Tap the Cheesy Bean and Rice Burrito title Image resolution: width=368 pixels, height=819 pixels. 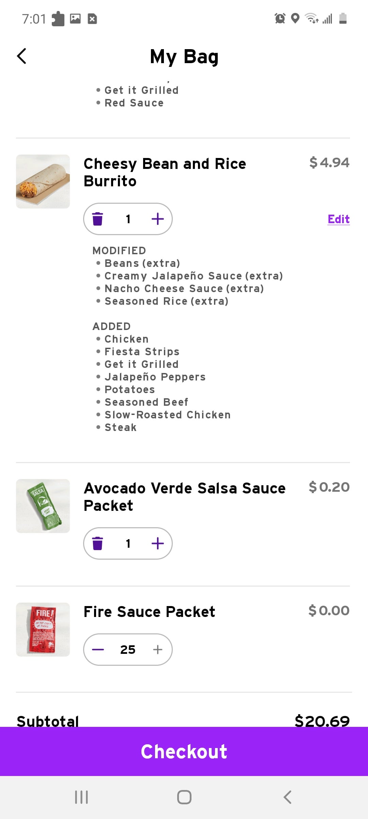click(x=165, y=172)
